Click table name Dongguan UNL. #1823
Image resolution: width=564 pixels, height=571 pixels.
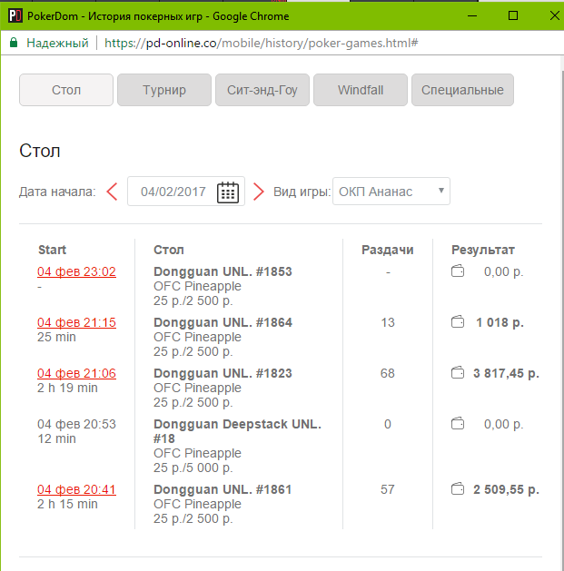point(223,374)
